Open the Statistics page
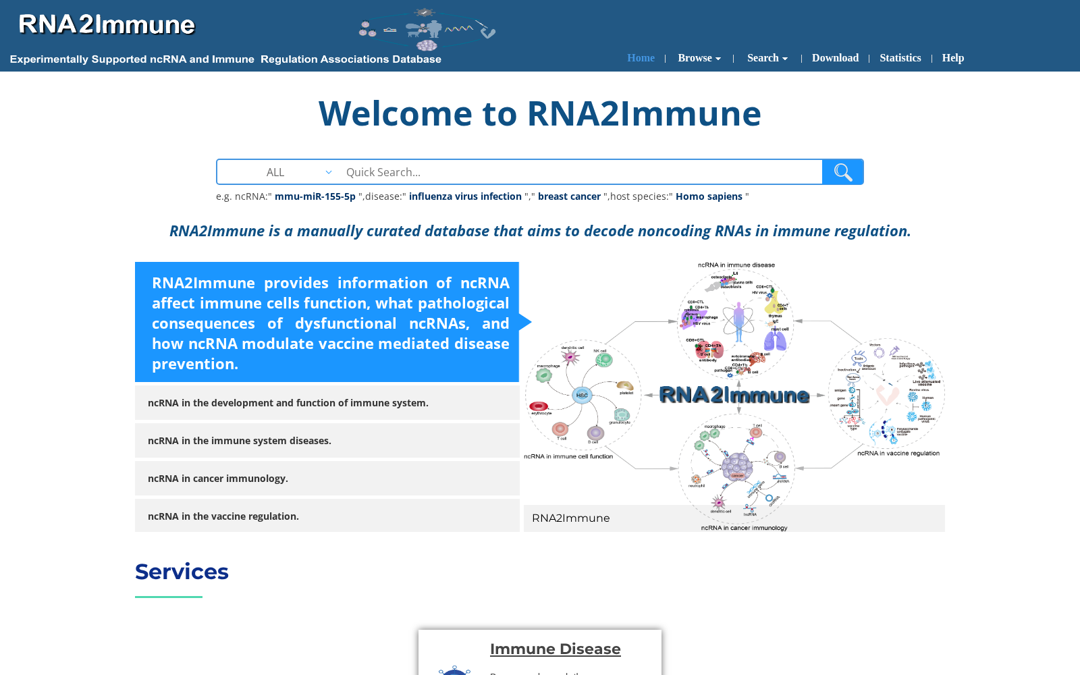 [x=900, y=58]
